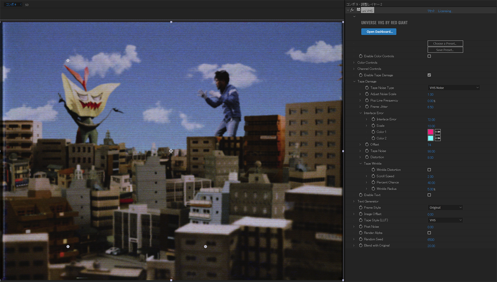Expand the Color Controls group
This screenshot has height=282, width=497.
click(354, 62)
